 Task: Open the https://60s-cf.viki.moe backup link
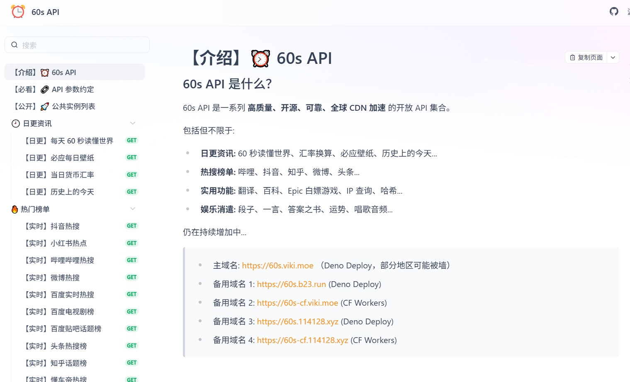pyautogui.click(x=297, y=303)
